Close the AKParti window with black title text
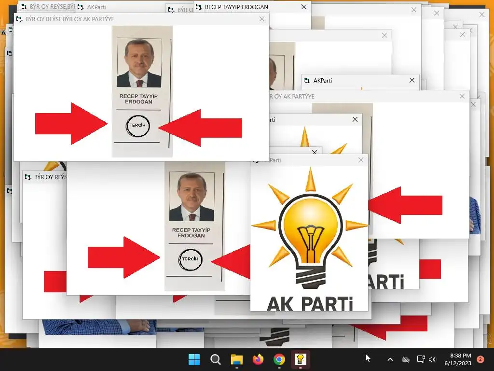This screenshot has height=371, width=494. coord(412,80)
